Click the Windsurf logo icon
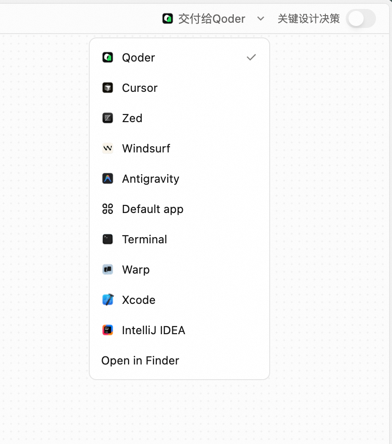 (107, 148)
